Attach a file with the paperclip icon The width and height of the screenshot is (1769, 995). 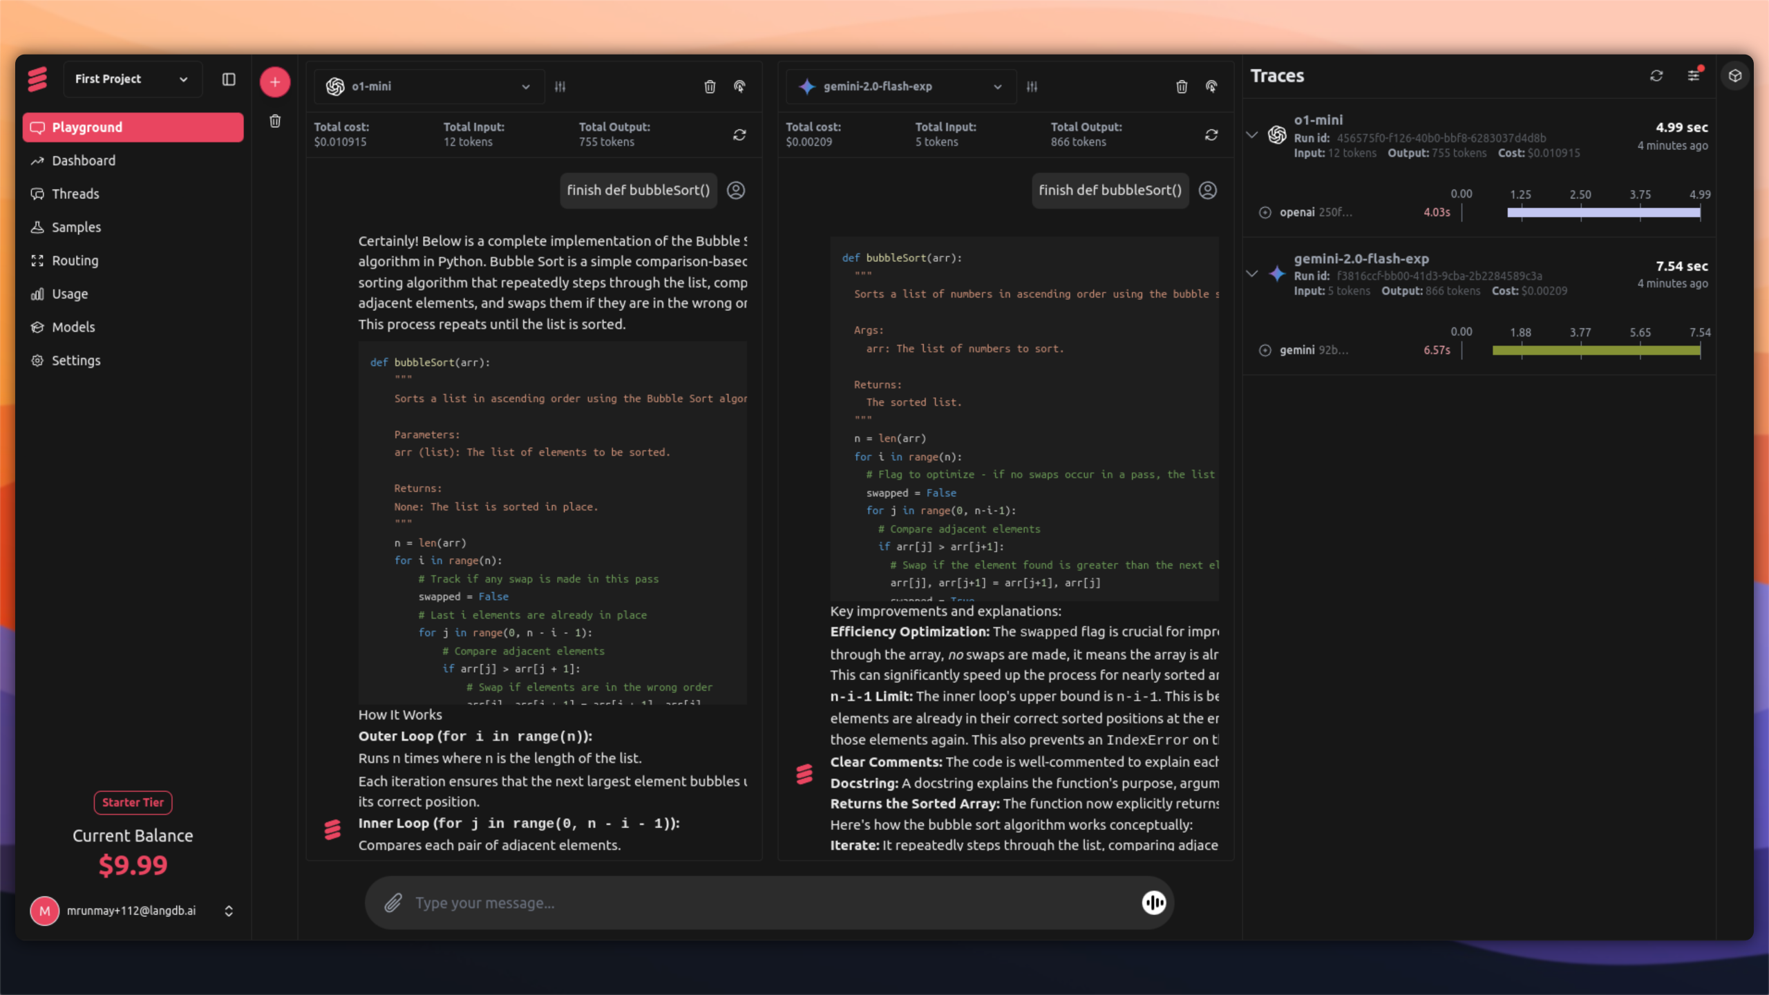393,902
